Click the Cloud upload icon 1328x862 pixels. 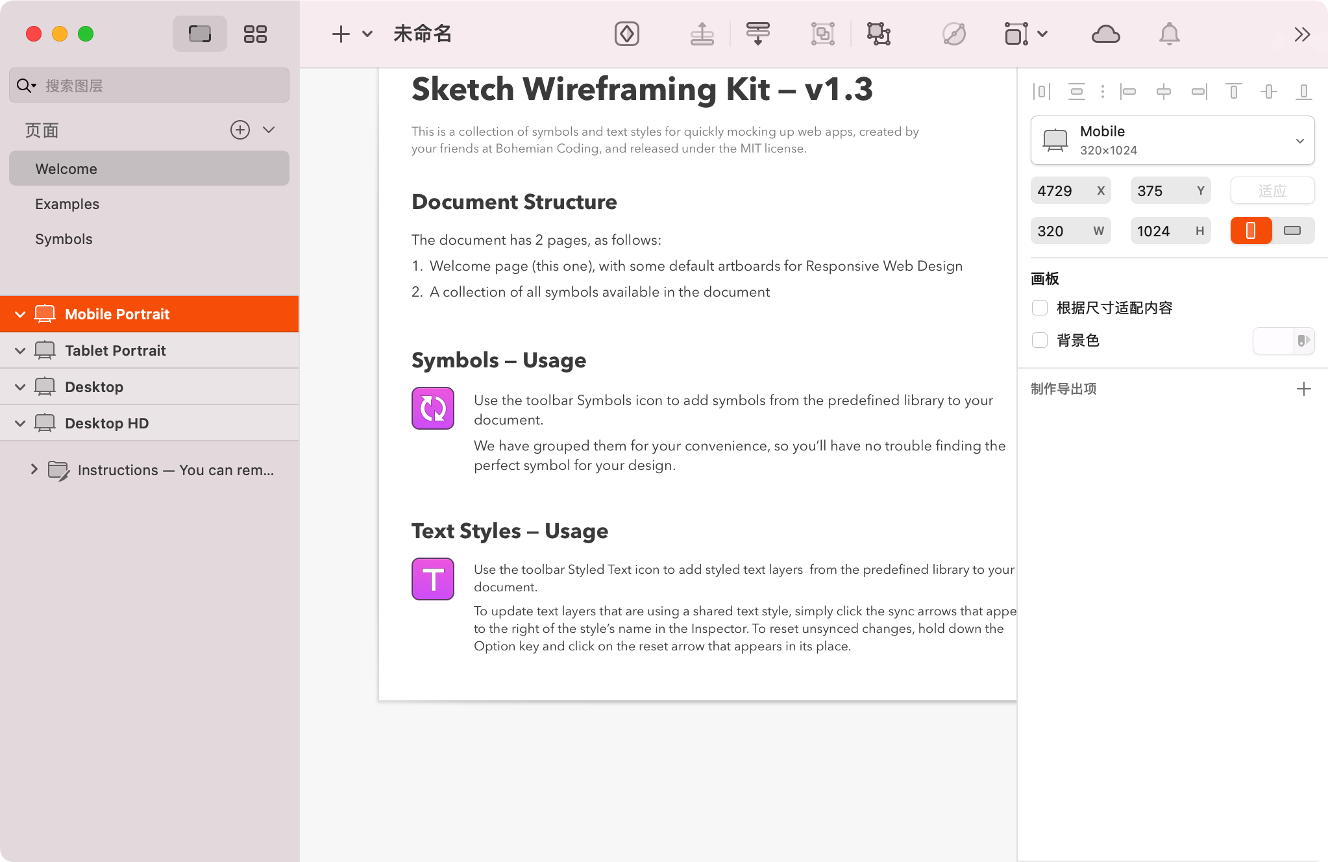click(1105, 34)
